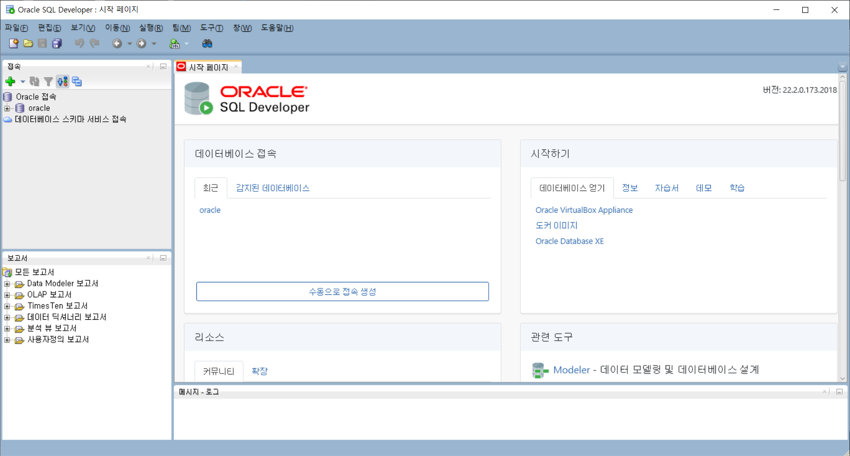Expand 분석 뷰 보고서 folder
Screen dimensions: 850x456
tap(7, 329)
